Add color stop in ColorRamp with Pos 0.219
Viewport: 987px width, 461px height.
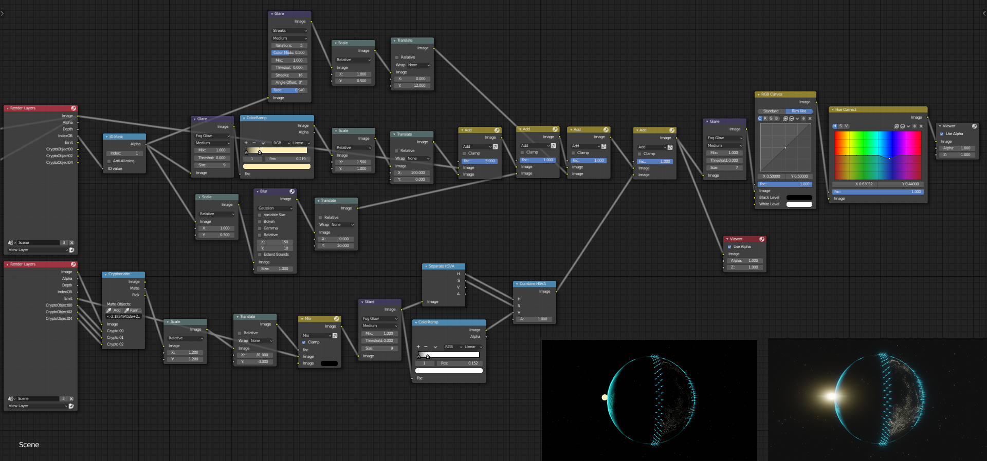[x=246, y=143]
